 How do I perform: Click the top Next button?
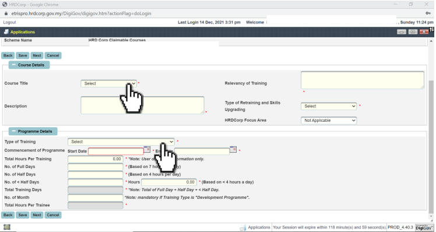click(x=37, y=55)
